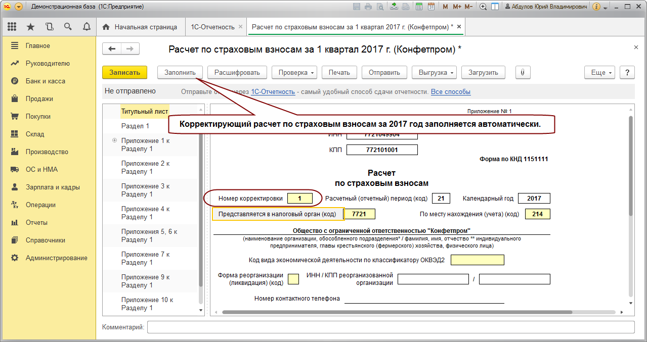Switch to the 1С-Отчетность tab
Viewport: 647px width, 342px height.
[x=212, y=27]
